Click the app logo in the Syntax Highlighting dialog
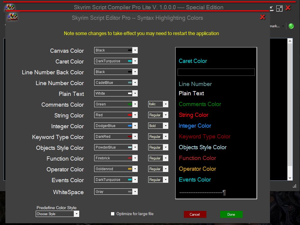The width and height of the screenshot is (300, 225). point(13,17)
